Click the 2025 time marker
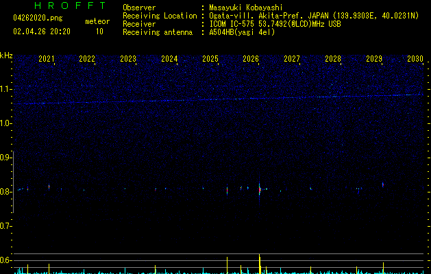The image size is (431, 274). (x=210, y=59)
